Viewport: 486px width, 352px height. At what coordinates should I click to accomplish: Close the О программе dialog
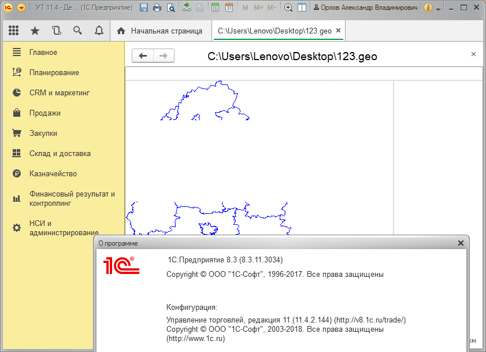[461, 243]
